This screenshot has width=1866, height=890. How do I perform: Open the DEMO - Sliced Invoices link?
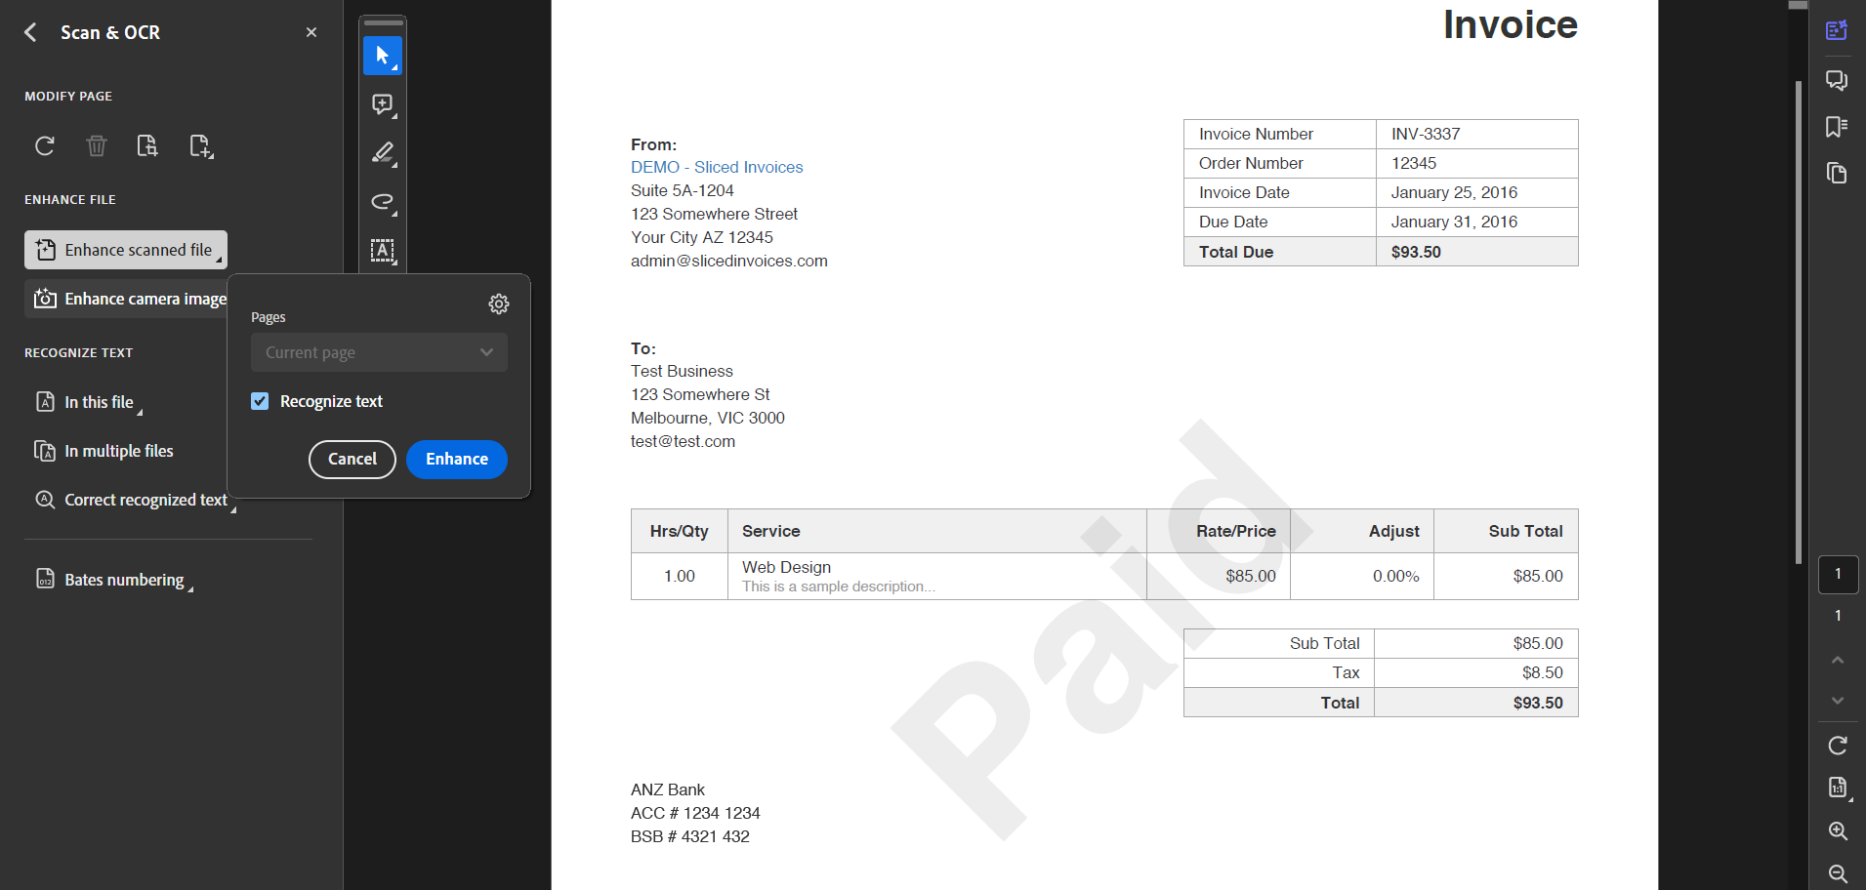(717, 167)
